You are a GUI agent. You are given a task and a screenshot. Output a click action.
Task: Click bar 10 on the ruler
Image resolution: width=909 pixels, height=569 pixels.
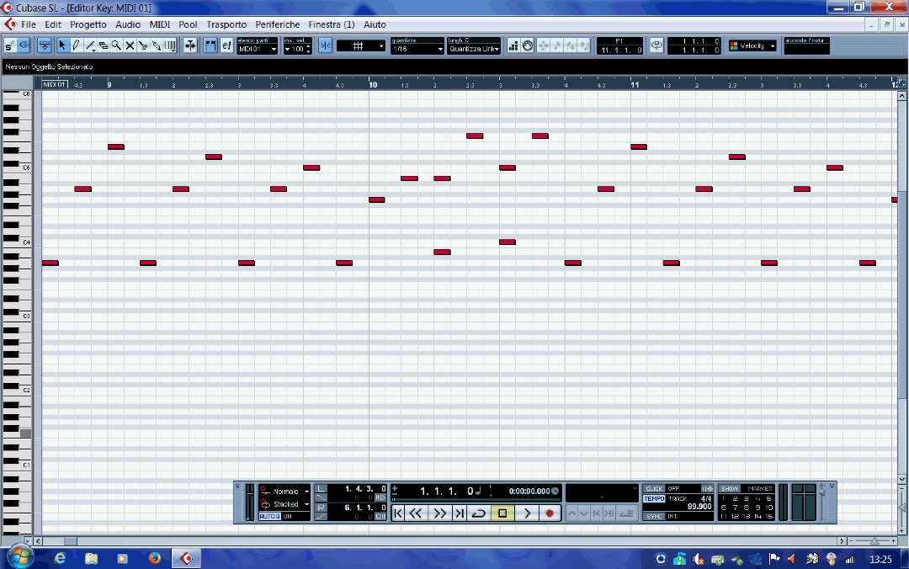[x=373, y=85]
